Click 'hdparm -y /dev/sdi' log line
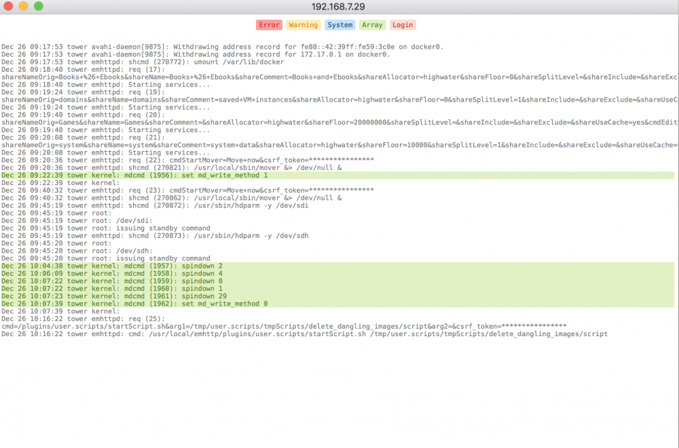This screenshot has width=679, height=448. point(155,205)
